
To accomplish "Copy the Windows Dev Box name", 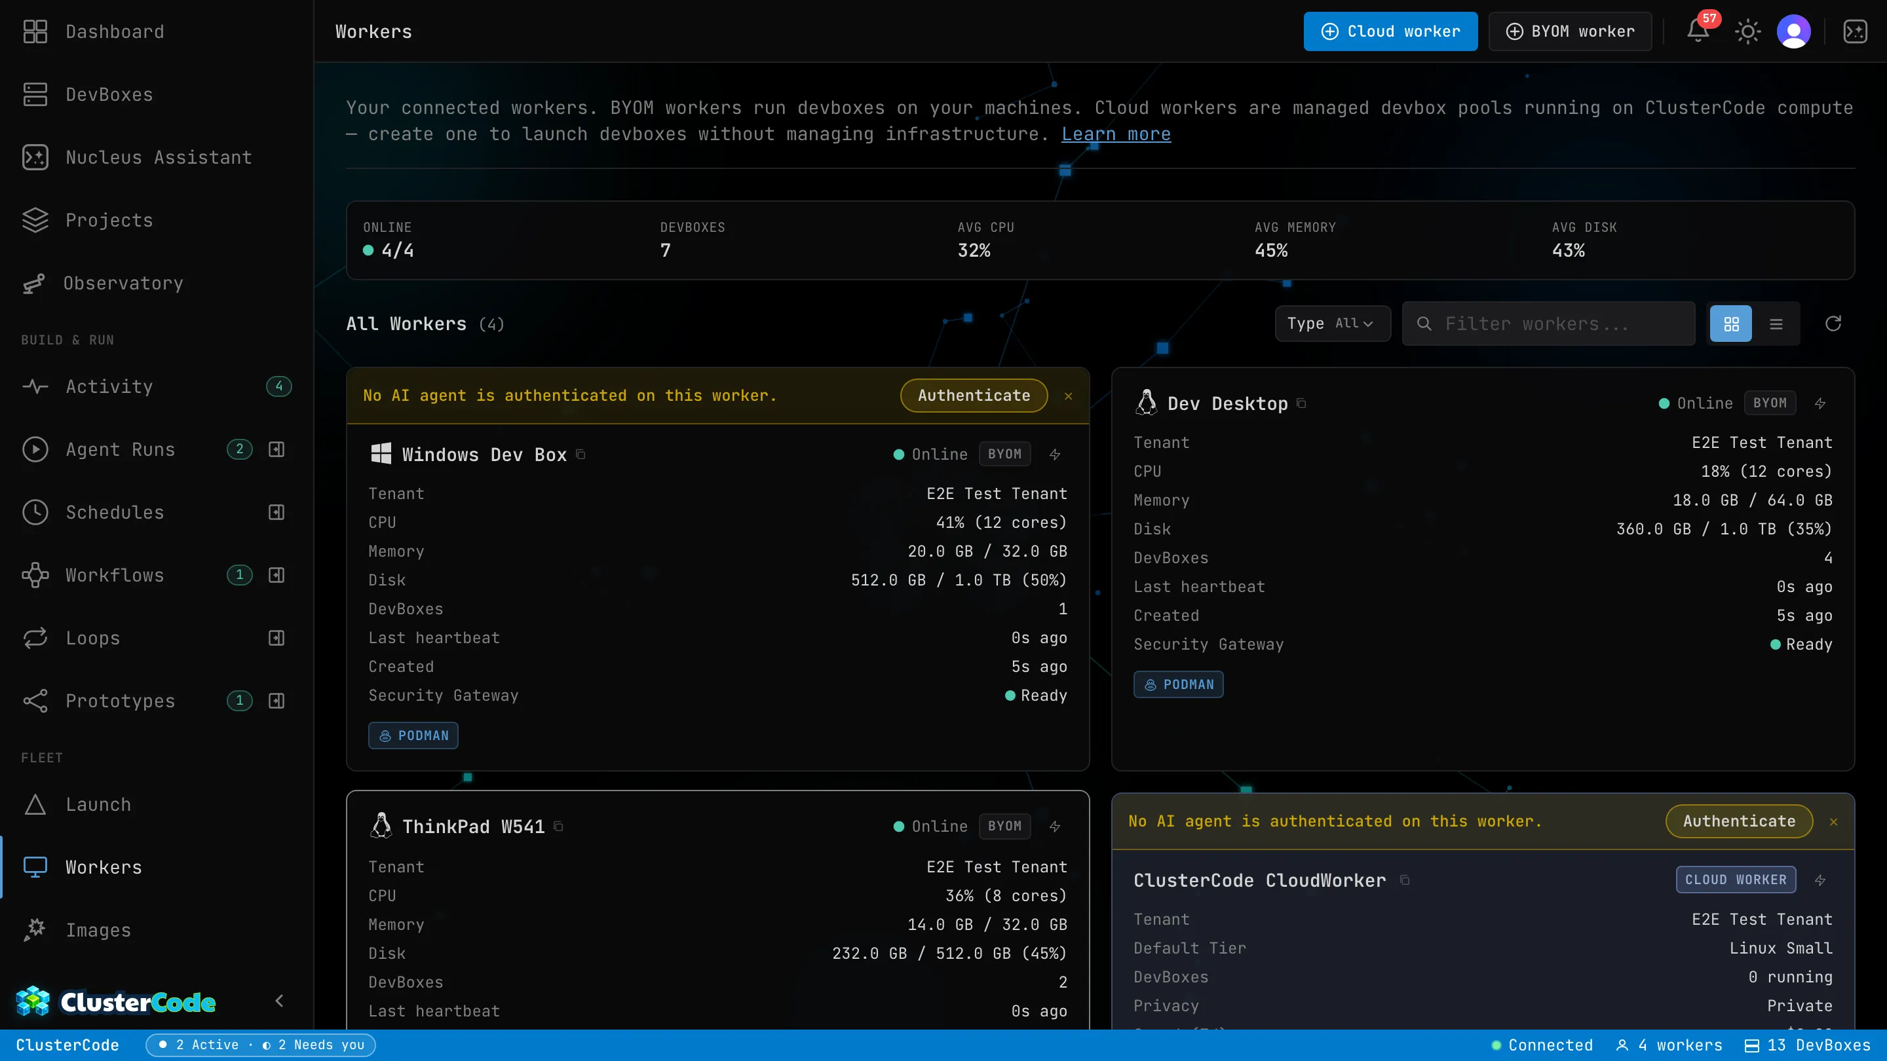I will 581,455.
